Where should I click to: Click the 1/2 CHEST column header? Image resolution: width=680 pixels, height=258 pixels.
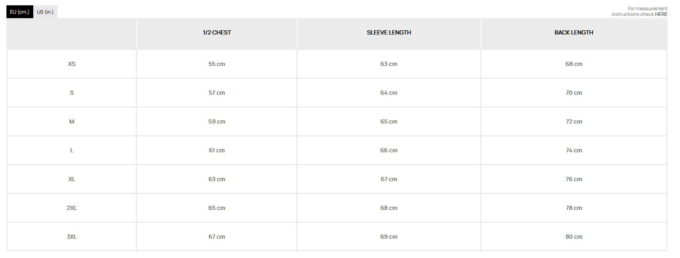tap(217, 33)
